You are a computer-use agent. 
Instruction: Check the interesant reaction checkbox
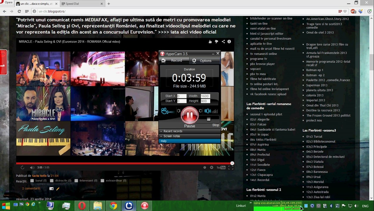click(x=76, y=181)
